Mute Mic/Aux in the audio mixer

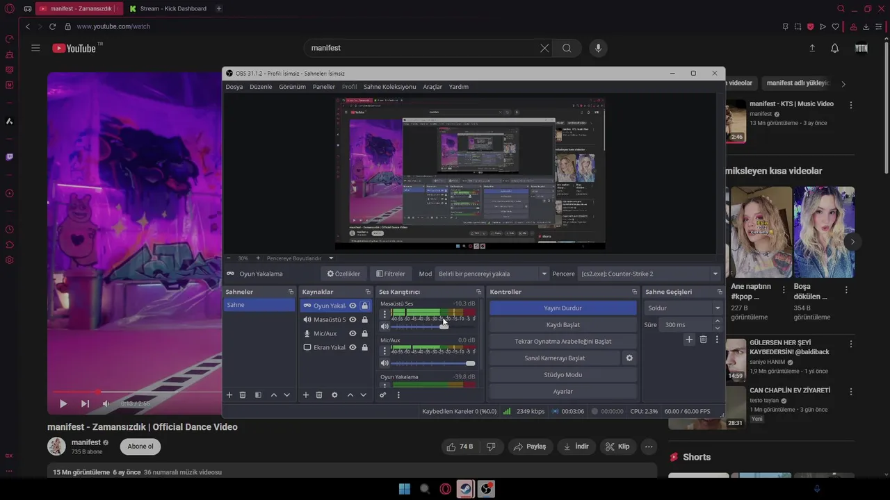(385, 363)
